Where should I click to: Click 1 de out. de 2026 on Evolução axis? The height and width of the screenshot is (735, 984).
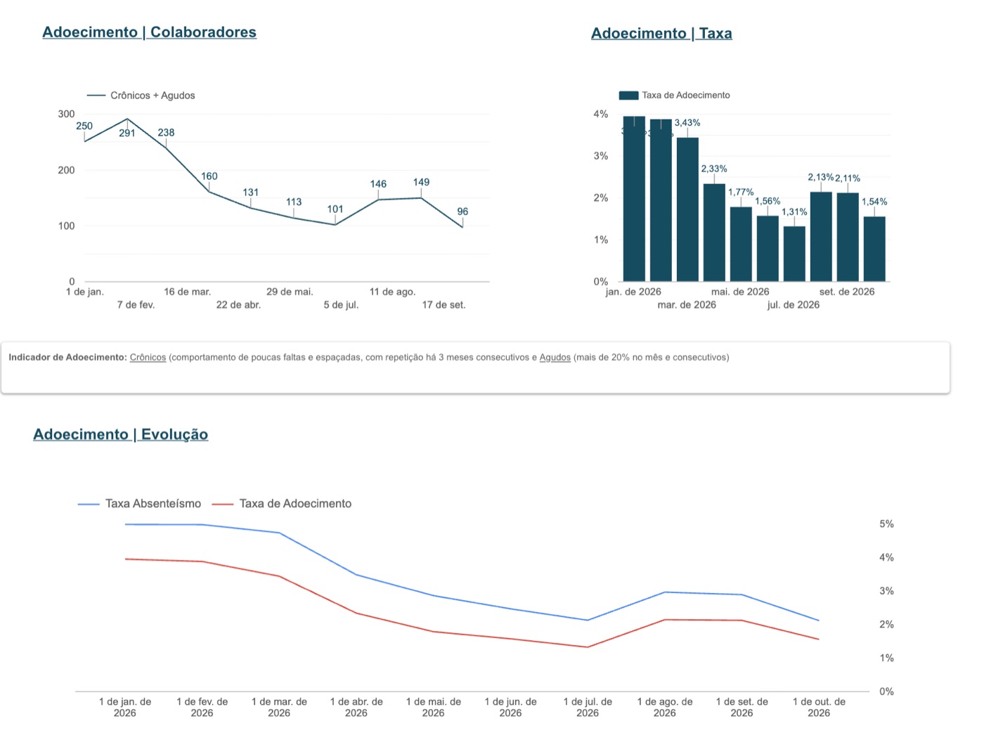[x=819, y=708]
